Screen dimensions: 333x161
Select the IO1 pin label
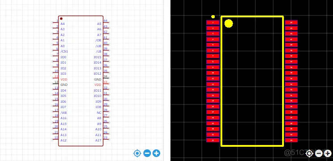pyautogui.click(x=63, y=63)
